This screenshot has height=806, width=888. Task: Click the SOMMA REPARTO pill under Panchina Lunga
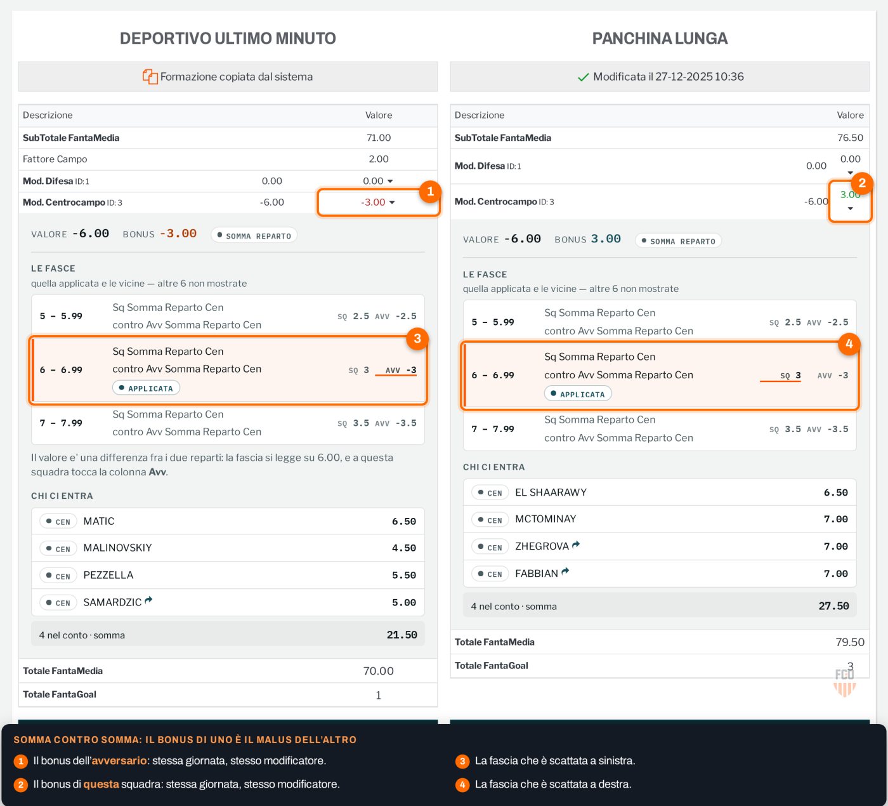click(x=678, y=241)
